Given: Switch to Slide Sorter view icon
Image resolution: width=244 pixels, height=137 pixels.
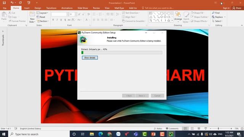Looking at the screenshot, I should coord(192,129).
